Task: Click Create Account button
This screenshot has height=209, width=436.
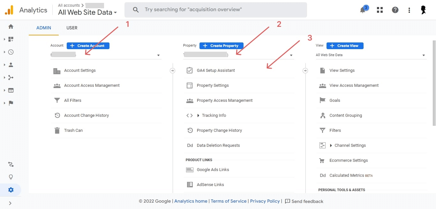Action: (88, 46)
